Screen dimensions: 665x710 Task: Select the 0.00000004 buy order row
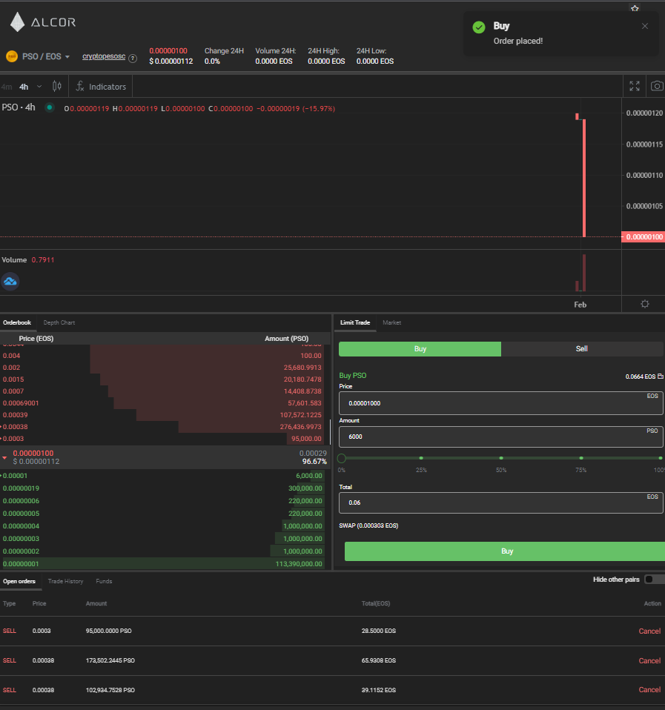tap(163, 526)
